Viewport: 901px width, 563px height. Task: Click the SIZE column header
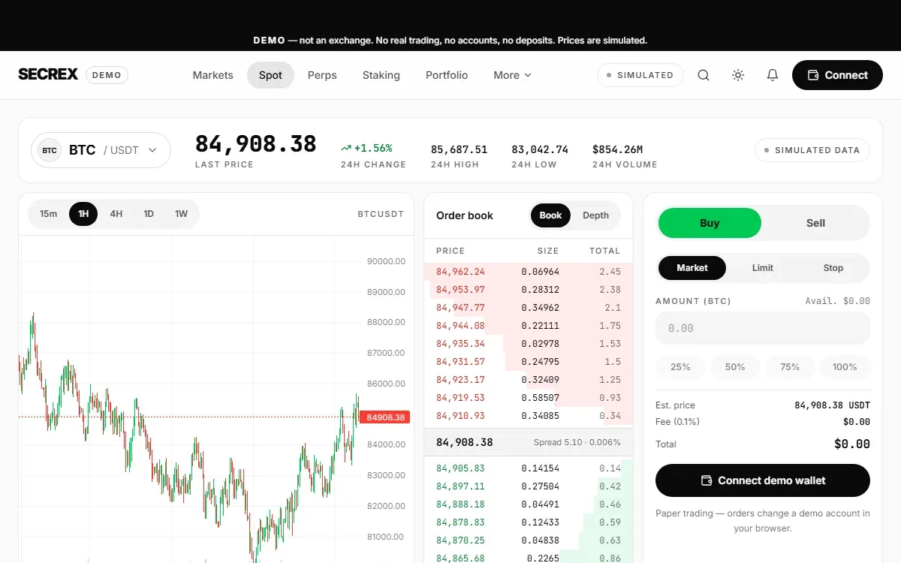(x=548, y=251)
